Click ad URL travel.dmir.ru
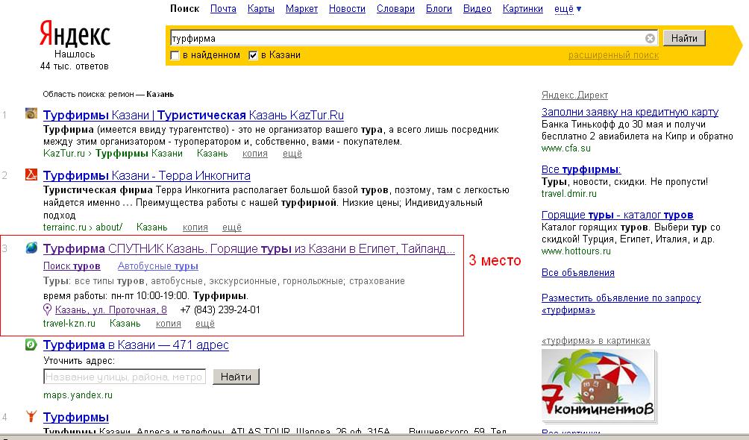 tap(569, 193)
